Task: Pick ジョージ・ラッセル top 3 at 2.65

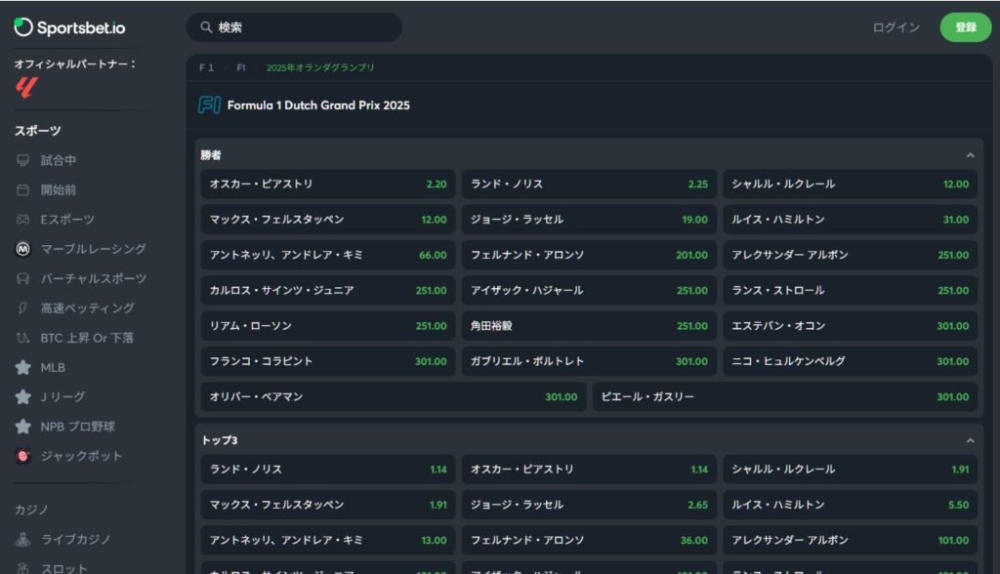Action: [589, 505]
